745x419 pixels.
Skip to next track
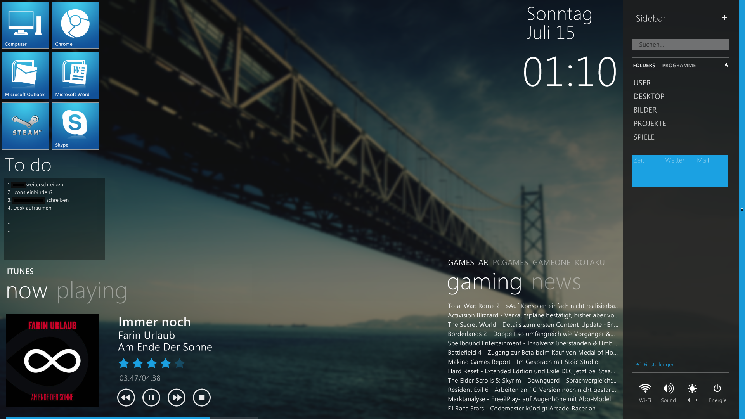coord(177,398)
